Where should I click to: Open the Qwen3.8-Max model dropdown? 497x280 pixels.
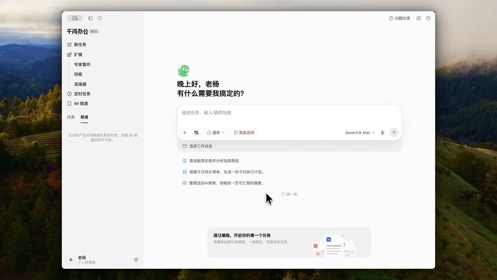pyautogui.click(x=360, y=133)
